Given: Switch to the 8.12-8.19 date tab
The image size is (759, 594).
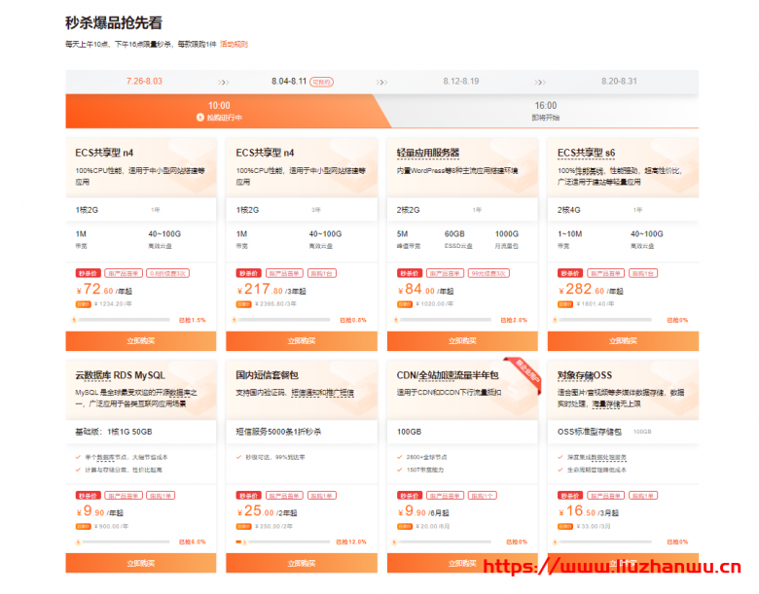Looking at the screenshot, I should pos(460,81).
